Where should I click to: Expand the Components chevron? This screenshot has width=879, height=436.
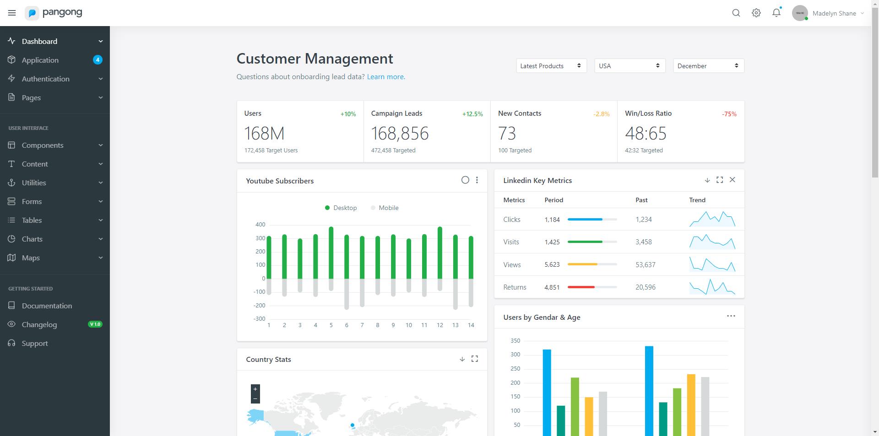[100, 145]
